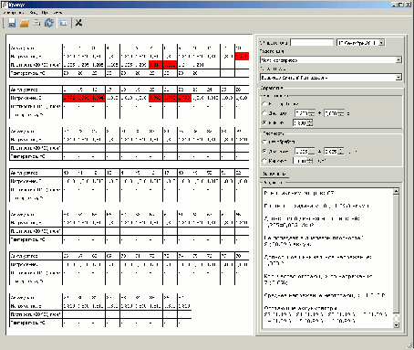Click the lone red cell at right end of first table
The width and height of the screenshot is (414, 350).
point(242,57)
